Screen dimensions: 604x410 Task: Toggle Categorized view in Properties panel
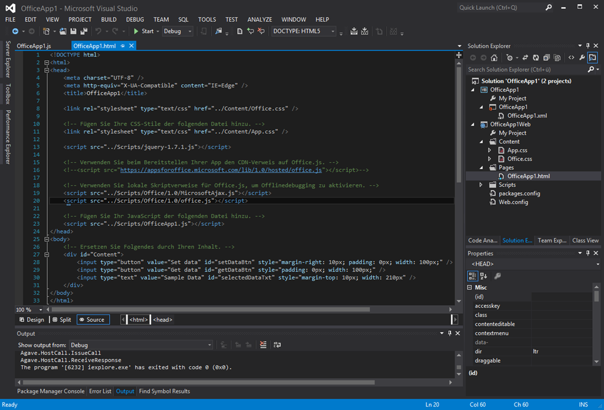(x=472, y=275)
